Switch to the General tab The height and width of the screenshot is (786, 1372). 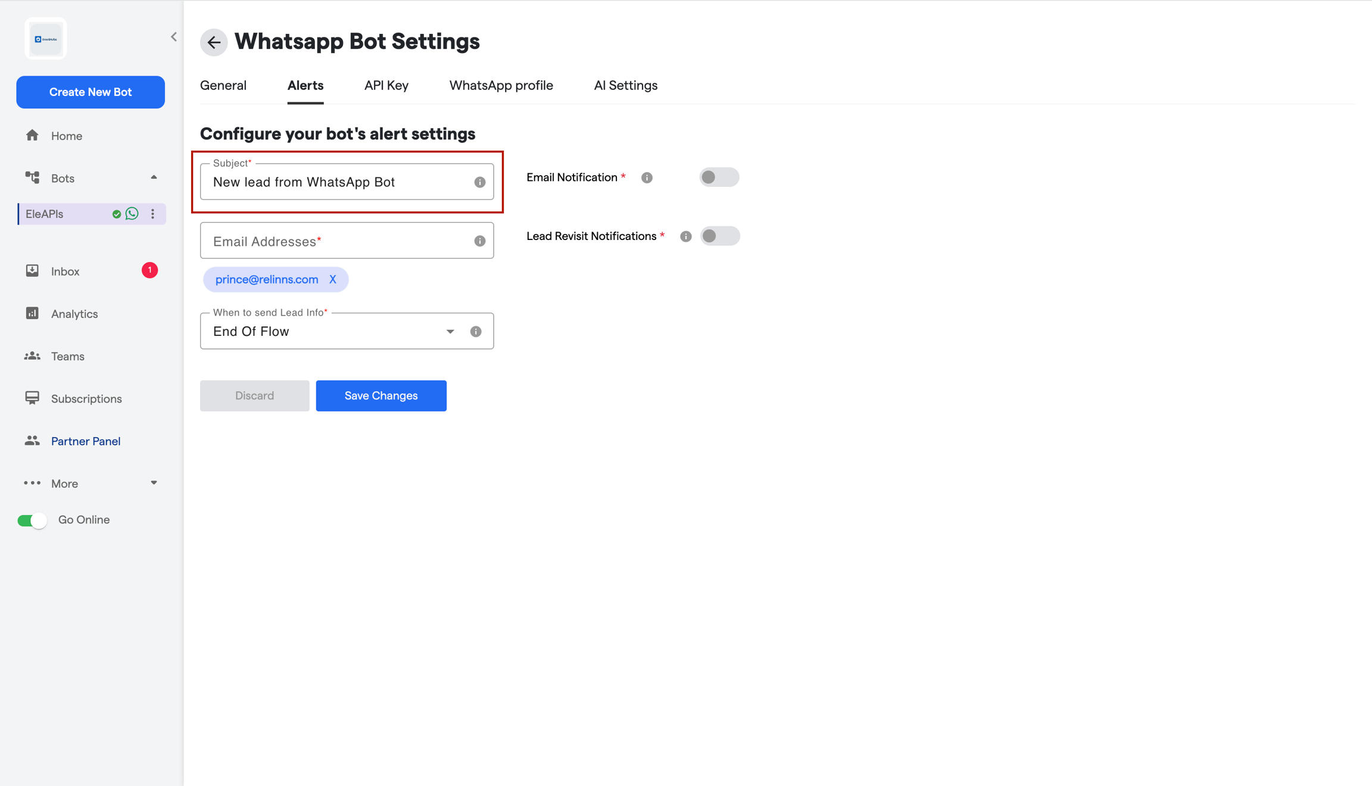(223, 85)
